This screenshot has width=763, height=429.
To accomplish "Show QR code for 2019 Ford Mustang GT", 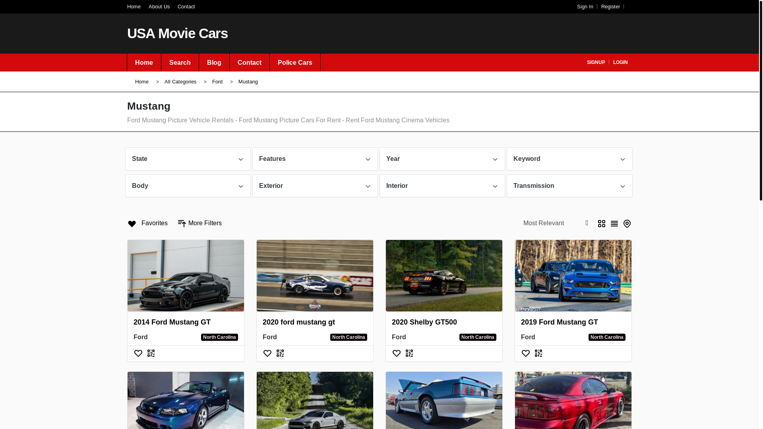I will coord(538,353).
